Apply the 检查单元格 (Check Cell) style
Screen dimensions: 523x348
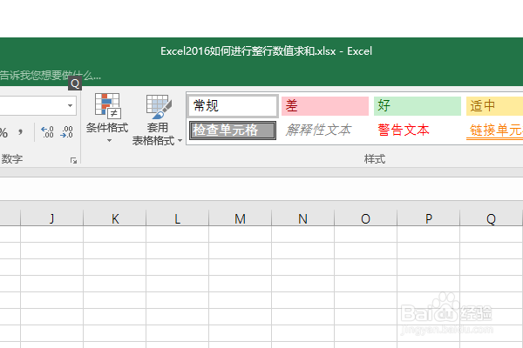(x=233, y=130)
